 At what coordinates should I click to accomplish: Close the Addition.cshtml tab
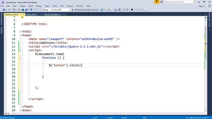click(x=24, y=15)
